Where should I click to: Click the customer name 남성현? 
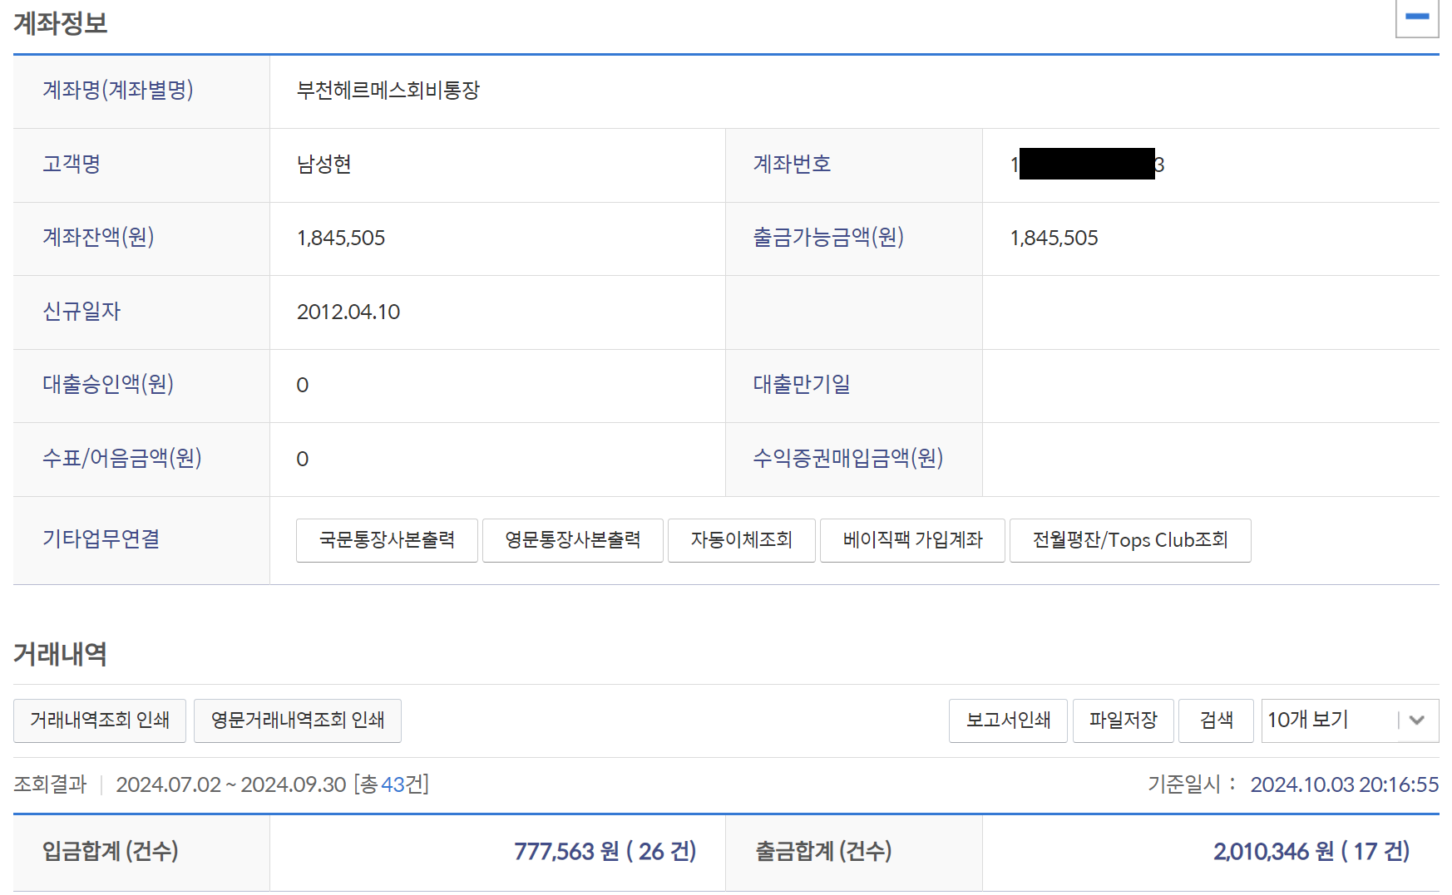point(323,165)
